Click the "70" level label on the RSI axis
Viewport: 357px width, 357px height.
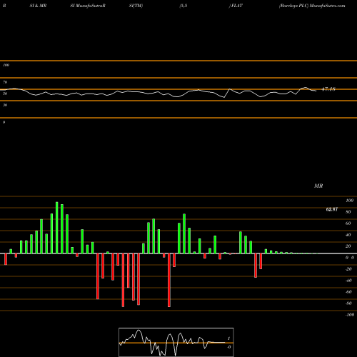click(5, 82)
